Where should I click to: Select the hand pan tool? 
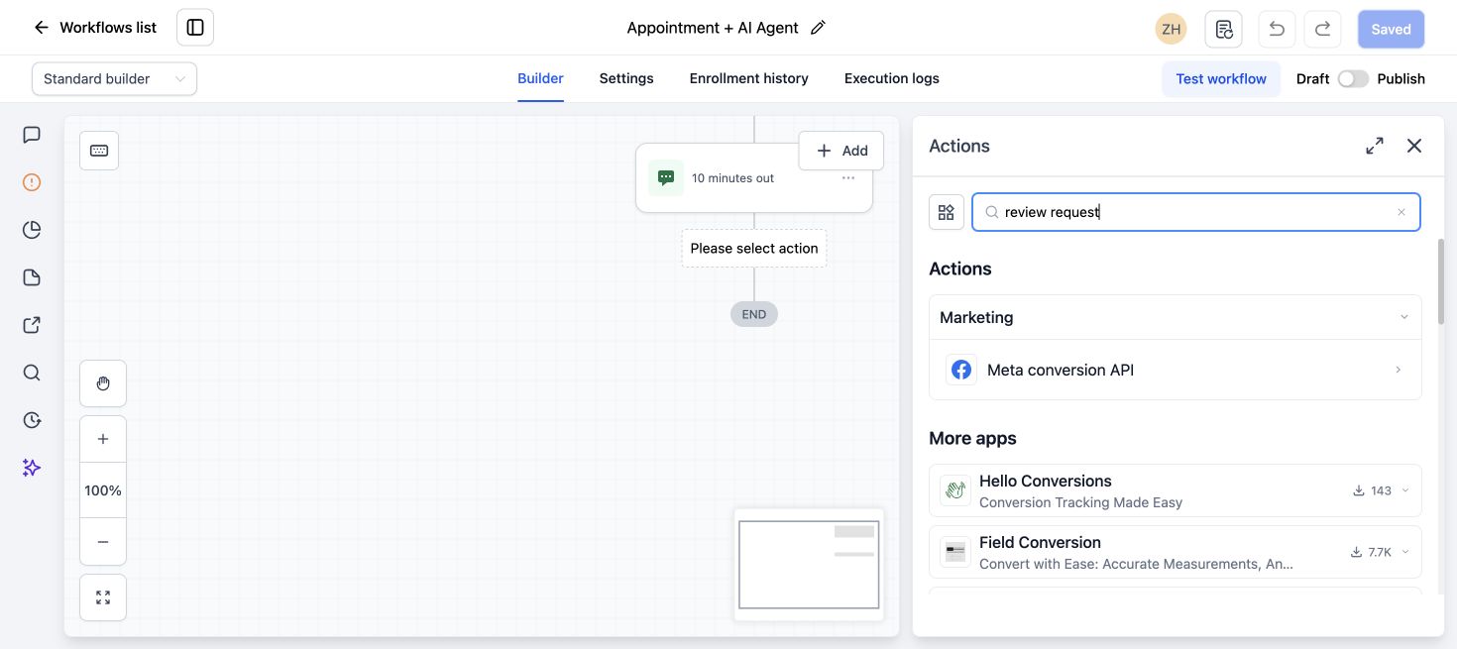[103, 383]
